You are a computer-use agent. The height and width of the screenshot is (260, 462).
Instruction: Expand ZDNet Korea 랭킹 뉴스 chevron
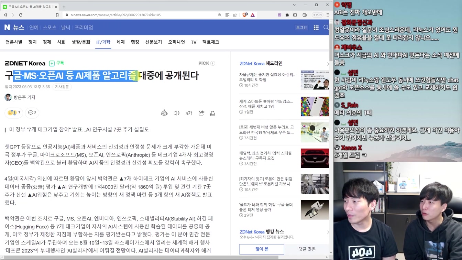tap(328, 232)
